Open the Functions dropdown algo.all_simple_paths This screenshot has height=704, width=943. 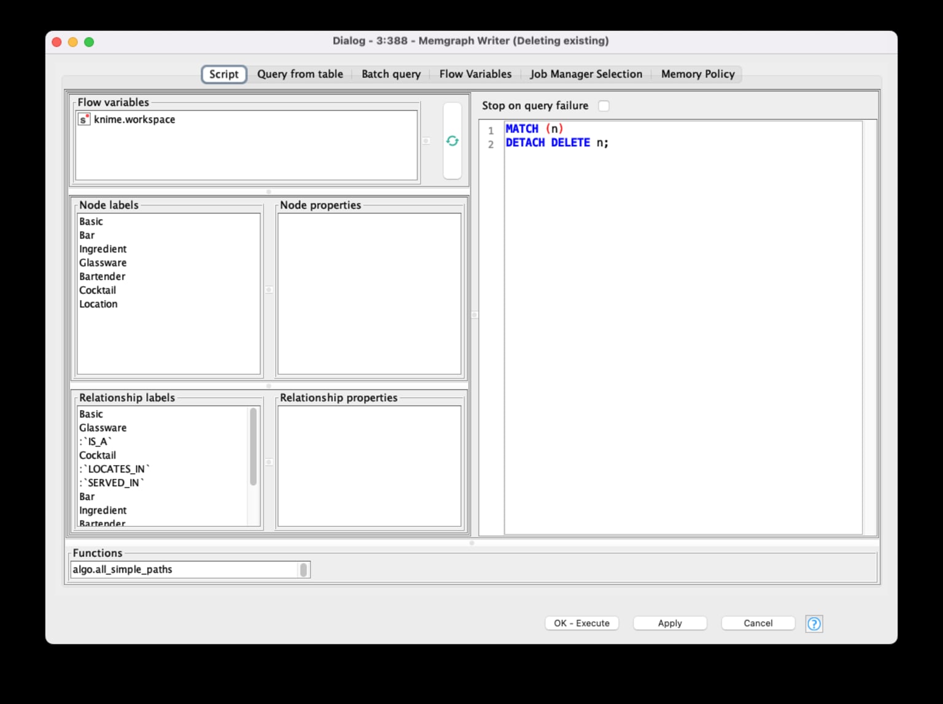click(x=190, y=570)
